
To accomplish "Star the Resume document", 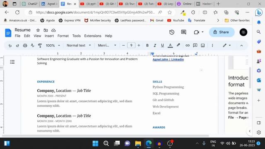I will (x=38, y=30).
